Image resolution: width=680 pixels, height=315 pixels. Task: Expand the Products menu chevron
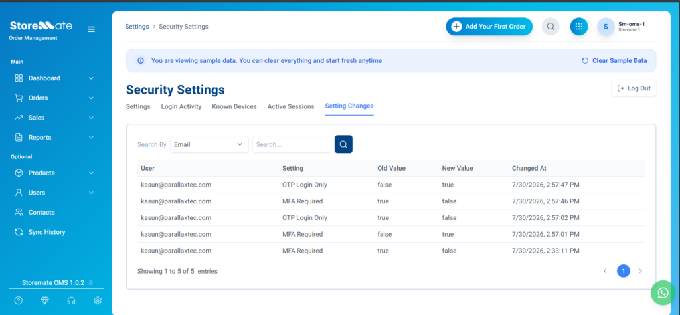(91, 173)
